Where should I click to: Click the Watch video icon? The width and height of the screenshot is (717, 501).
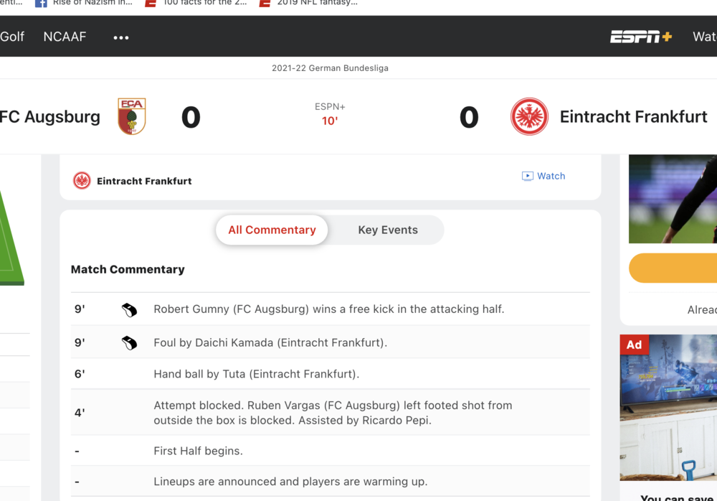528,176
